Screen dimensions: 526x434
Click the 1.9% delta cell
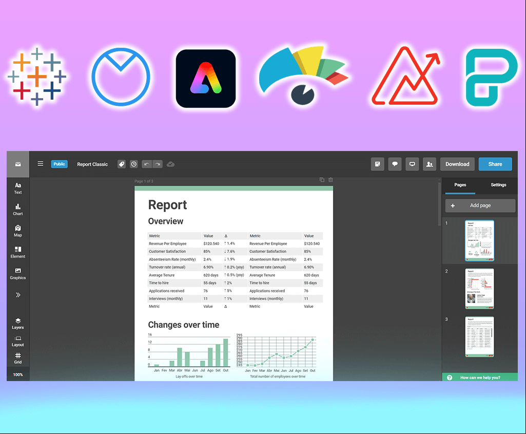(x=230, y=259)
